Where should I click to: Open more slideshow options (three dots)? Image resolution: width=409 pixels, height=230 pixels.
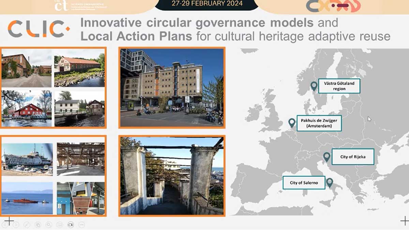click(81, 225)
